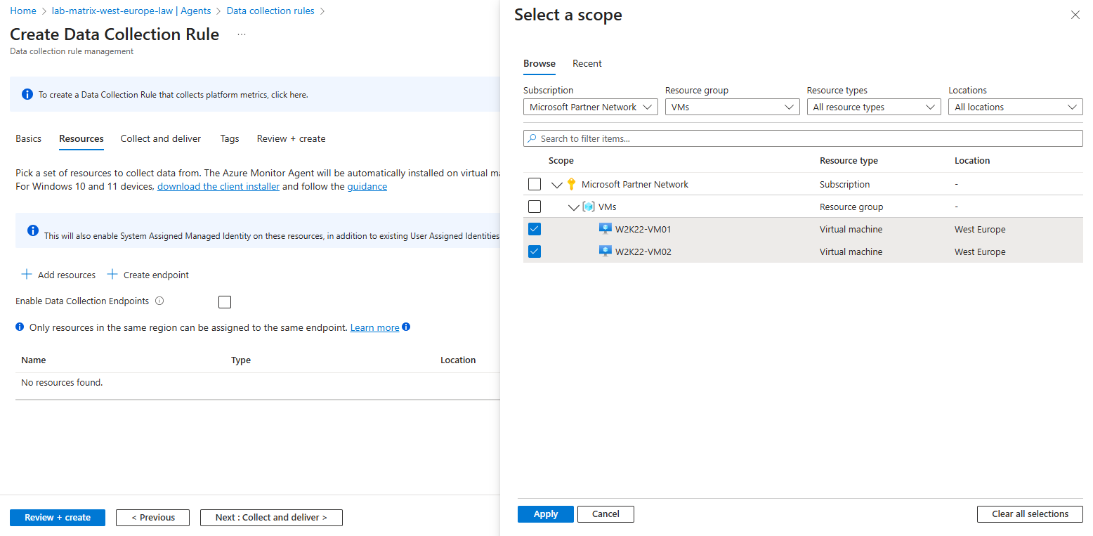The width and height of the screenshot is (1093, 536).
Task: Click the Microsoft Partner Network tree label
Action: point(635,184)
